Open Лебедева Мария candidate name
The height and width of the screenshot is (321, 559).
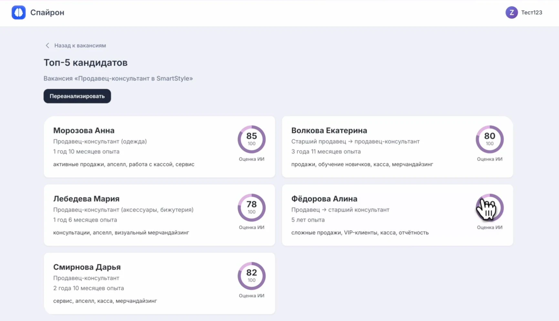pos(86,199)
